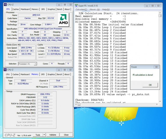Click the L1 Data cache value 4 x 32 KBytes
Image resolution: width=166 pixels, height=139 pixels.
point(54,48)
